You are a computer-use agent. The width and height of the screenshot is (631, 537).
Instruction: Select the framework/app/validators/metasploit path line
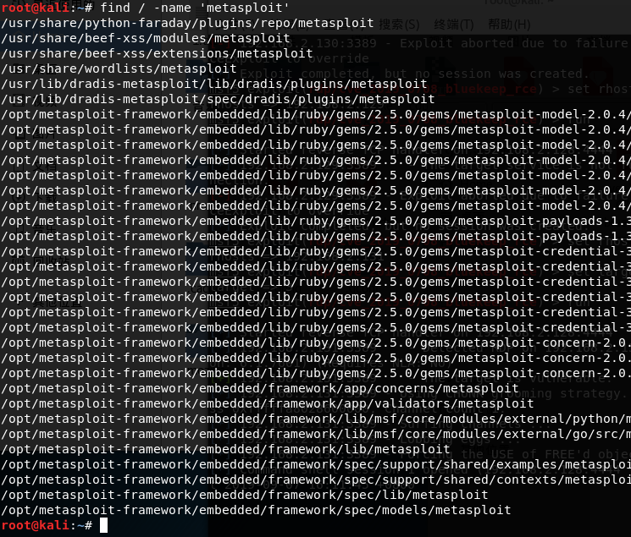coord(267,404)
